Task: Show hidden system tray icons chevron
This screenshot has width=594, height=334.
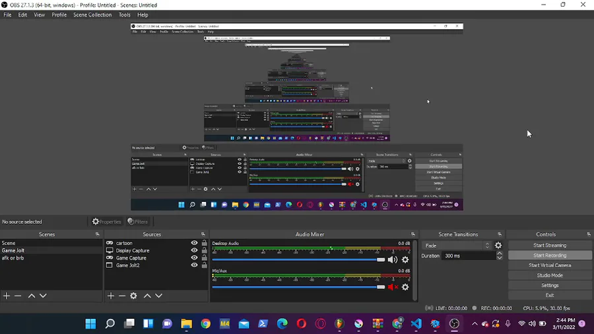Action: [x=475, y=324]
